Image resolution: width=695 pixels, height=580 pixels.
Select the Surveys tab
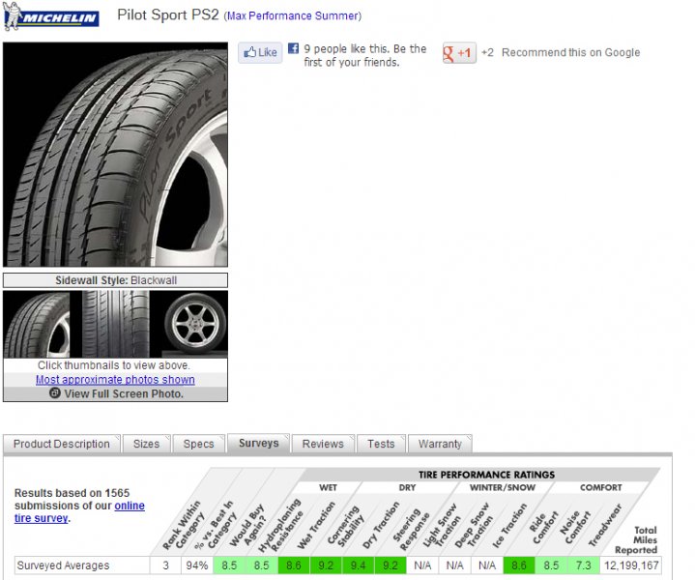pos(259,444)
